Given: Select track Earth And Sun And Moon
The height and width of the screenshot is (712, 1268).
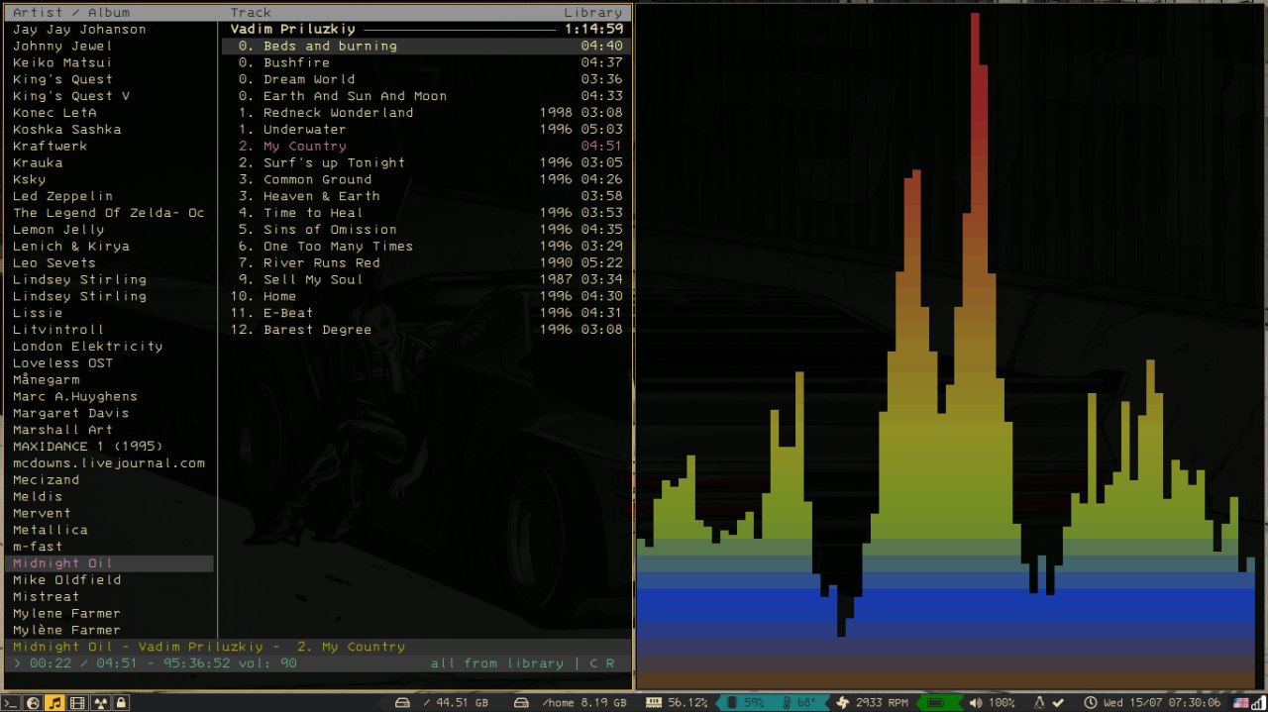Looking at the screenshot, I should [426, 96].
